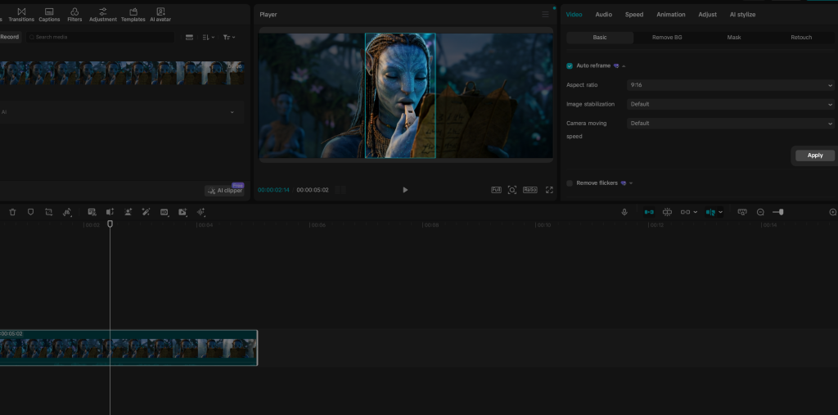Click the auto captions timeline icon
The width and height of the screenshot is (838, 415).
[x=92, y=212]
